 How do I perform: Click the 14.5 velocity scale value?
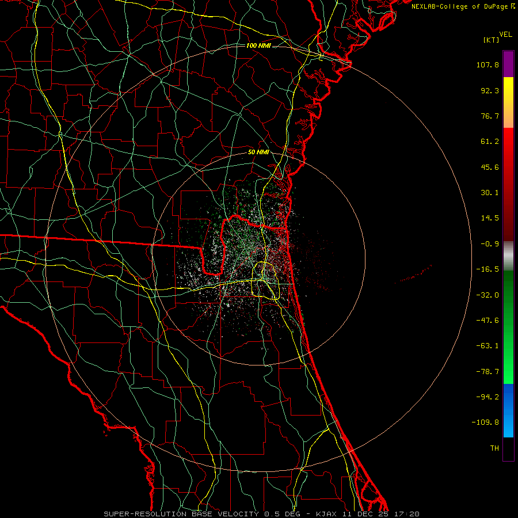pyautogui.click(x=490, y=218)
